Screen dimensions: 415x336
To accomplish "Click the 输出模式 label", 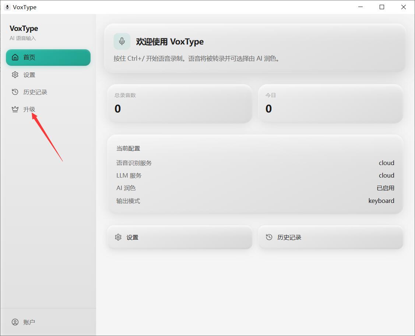I will point(128,201).
